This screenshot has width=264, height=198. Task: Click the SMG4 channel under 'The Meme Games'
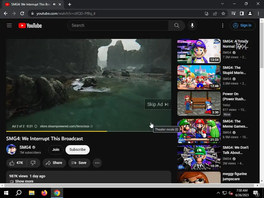coord(227,132)
